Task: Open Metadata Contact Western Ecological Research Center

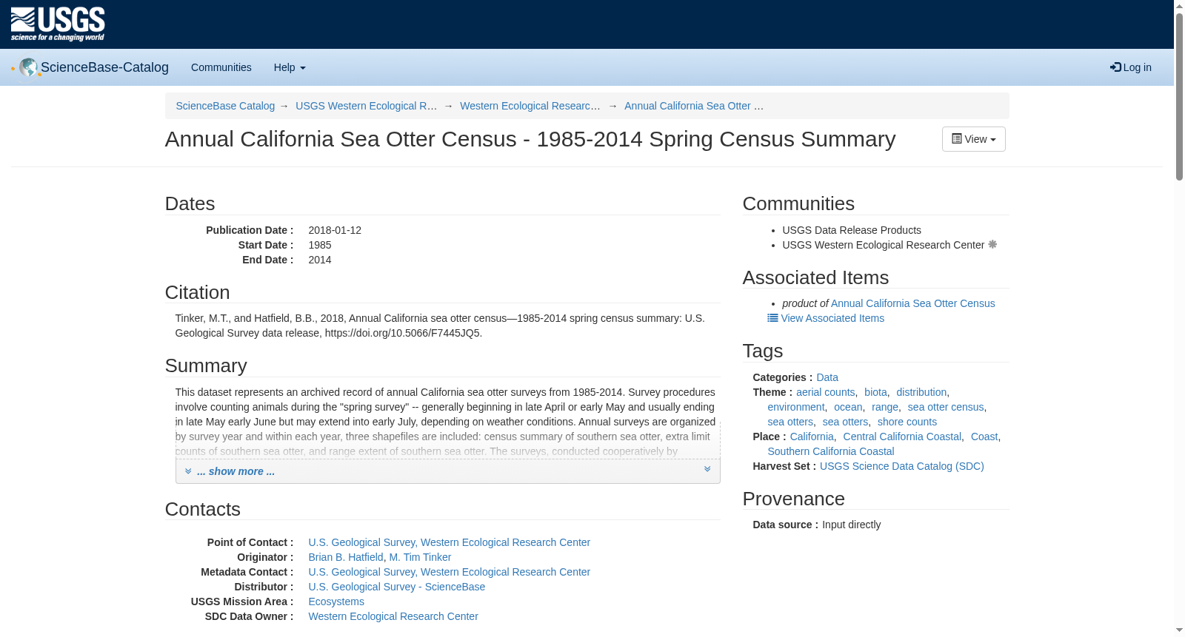Action: pyautogui.click(x=449, y=572)
